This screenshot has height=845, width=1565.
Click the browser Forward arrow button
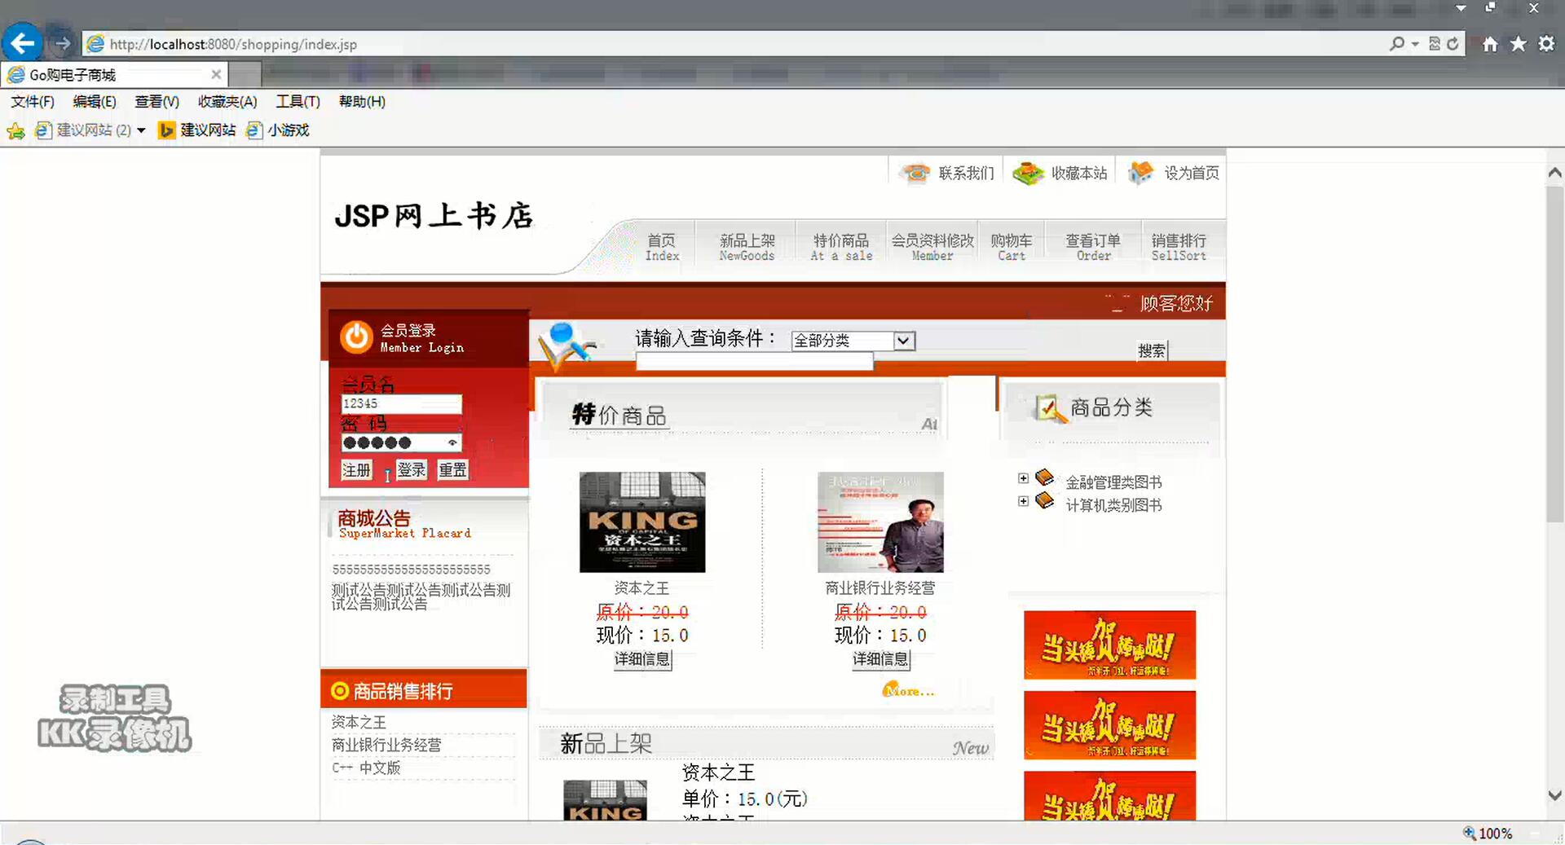pyautogui.click(x=63, y=44)
